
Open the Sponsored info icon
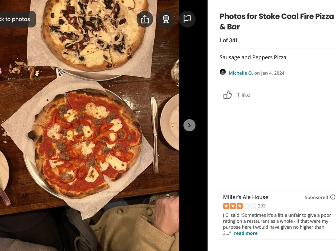pos(333,197)
